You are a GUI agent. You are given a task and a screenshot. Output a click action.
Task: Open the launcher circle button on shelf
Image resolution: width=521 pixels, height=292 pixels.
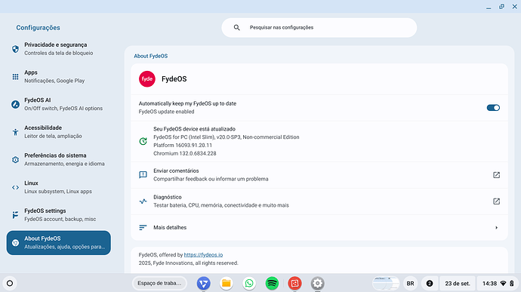point(10,284)
